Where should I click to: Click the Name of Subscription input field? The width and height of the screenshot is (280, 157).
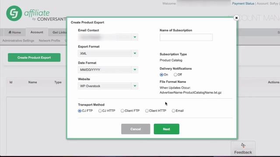click(186, 38)
